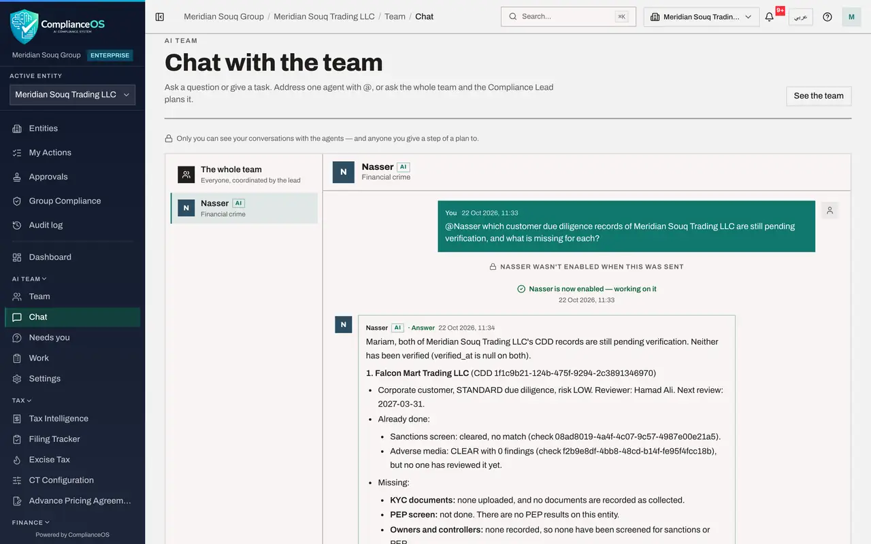Focus the Search field in top bar
Image resolution: width=871 pixels, height=544 pixels.
coord(568,17)
